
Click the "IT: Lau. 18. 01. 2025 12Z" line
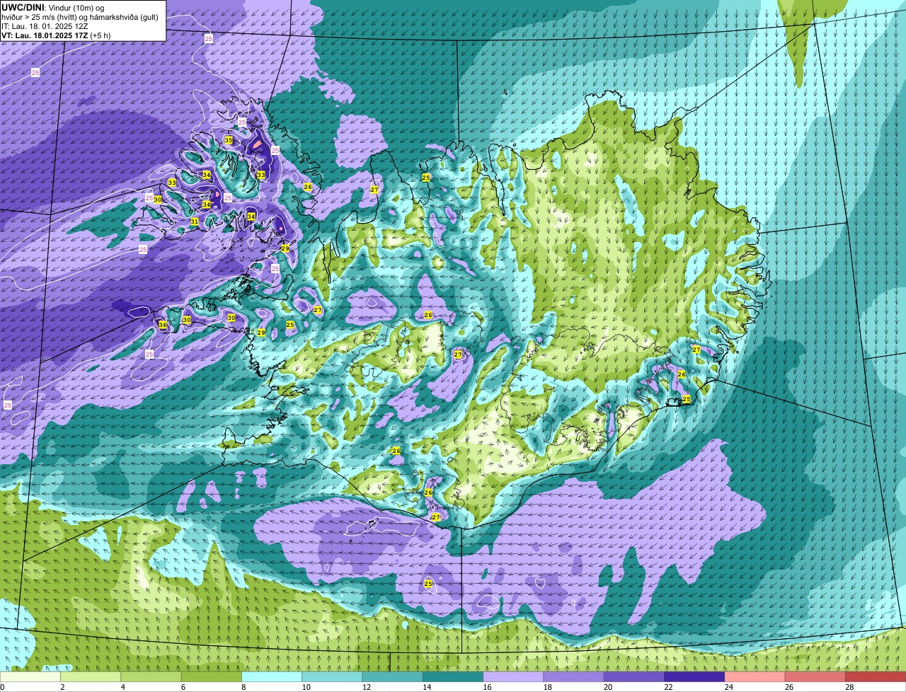pyautogui.click(x=45, y=26)
